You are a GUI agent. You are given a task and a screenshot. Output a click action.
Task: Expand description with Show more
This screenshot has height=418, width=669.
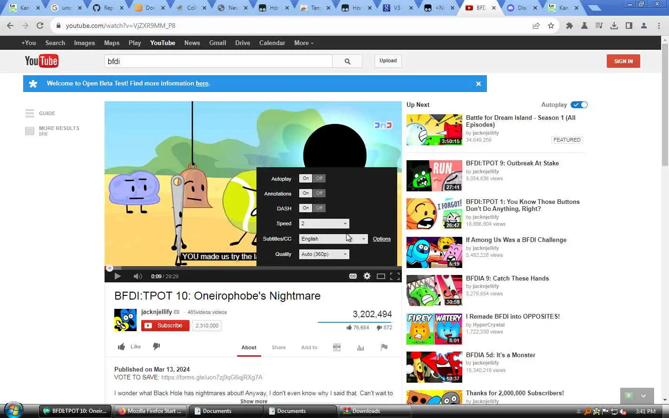254,401
